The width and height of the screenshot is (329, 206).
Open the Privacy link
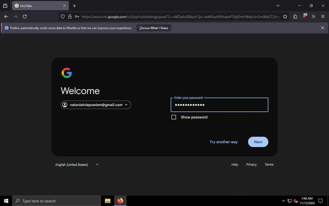(251, 165)
